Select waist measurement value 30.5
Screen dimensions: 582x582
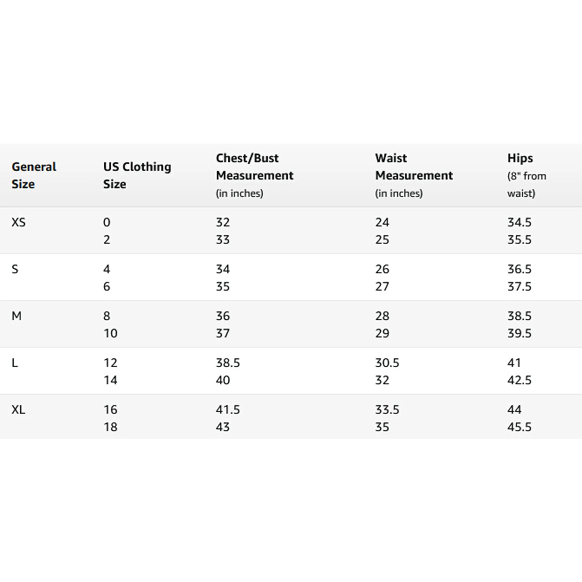click(387, 363)
